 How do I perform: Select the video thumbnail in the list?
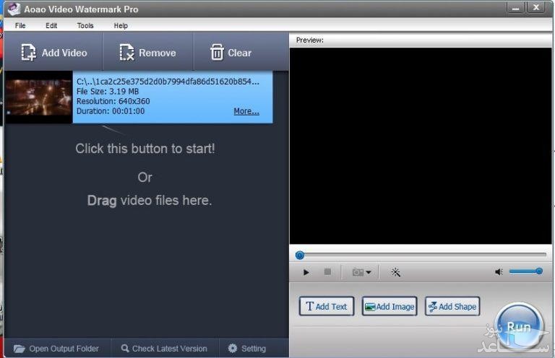pos(38,97)
